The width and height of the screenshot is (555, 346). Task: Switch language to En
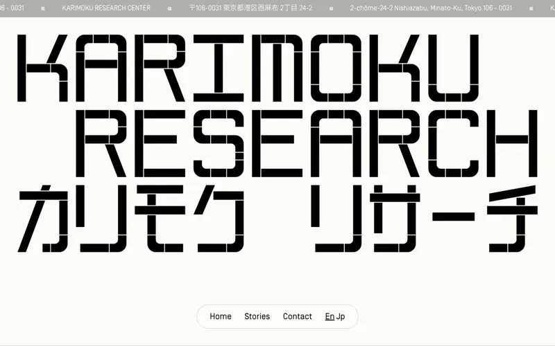point(330,316)
